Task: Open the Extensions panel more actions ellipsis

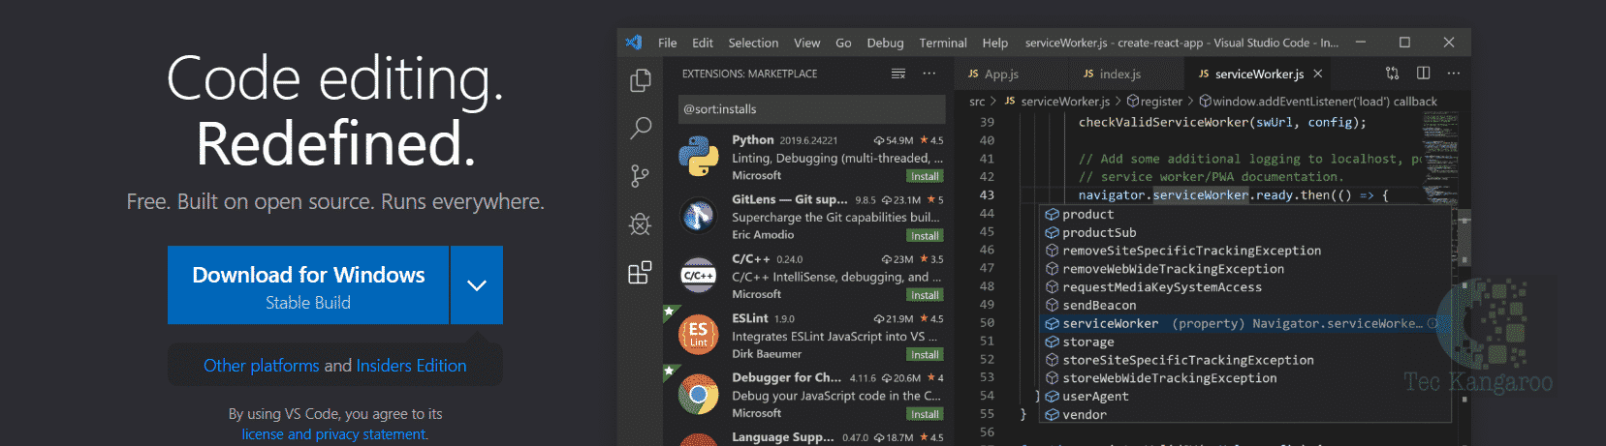Action: coord(929,74)
